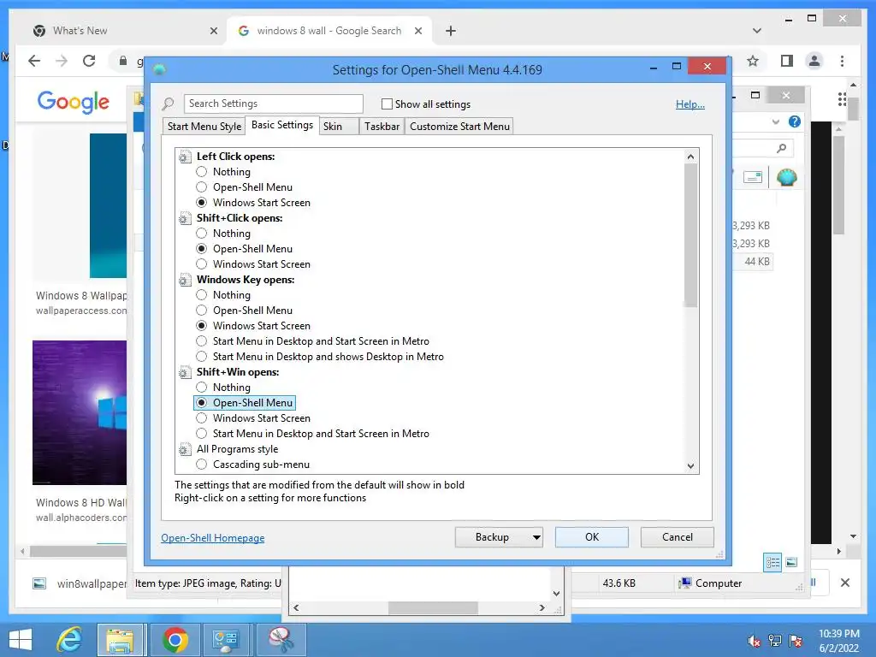Click the Google logo
876x657 pixels.
click(x=74, y=103)
